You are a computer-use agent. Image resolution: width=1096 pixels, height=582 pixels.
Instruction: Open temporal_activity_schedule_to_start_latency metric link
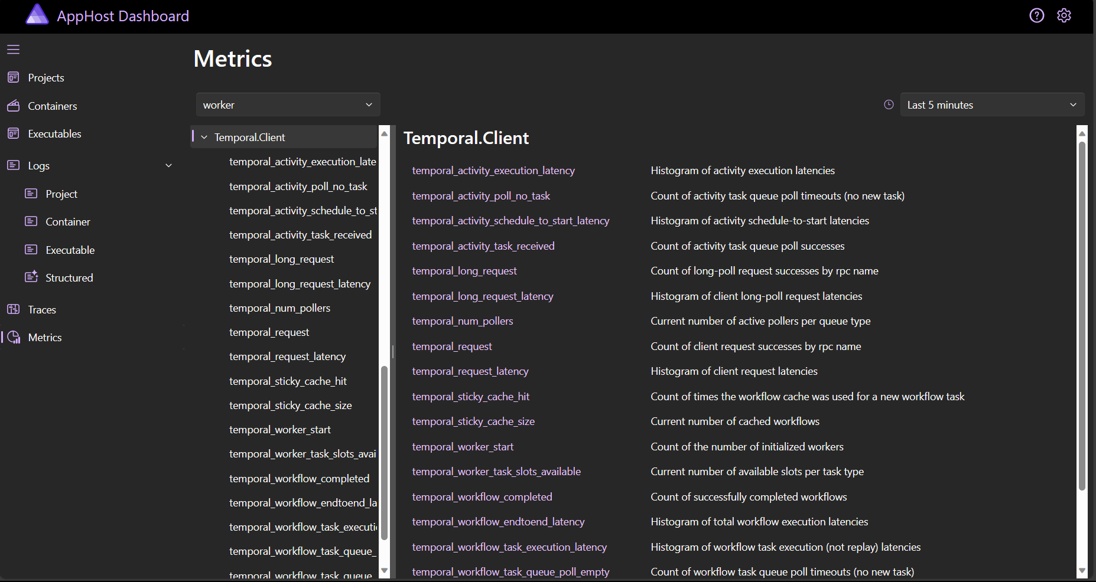click(510, 221)
